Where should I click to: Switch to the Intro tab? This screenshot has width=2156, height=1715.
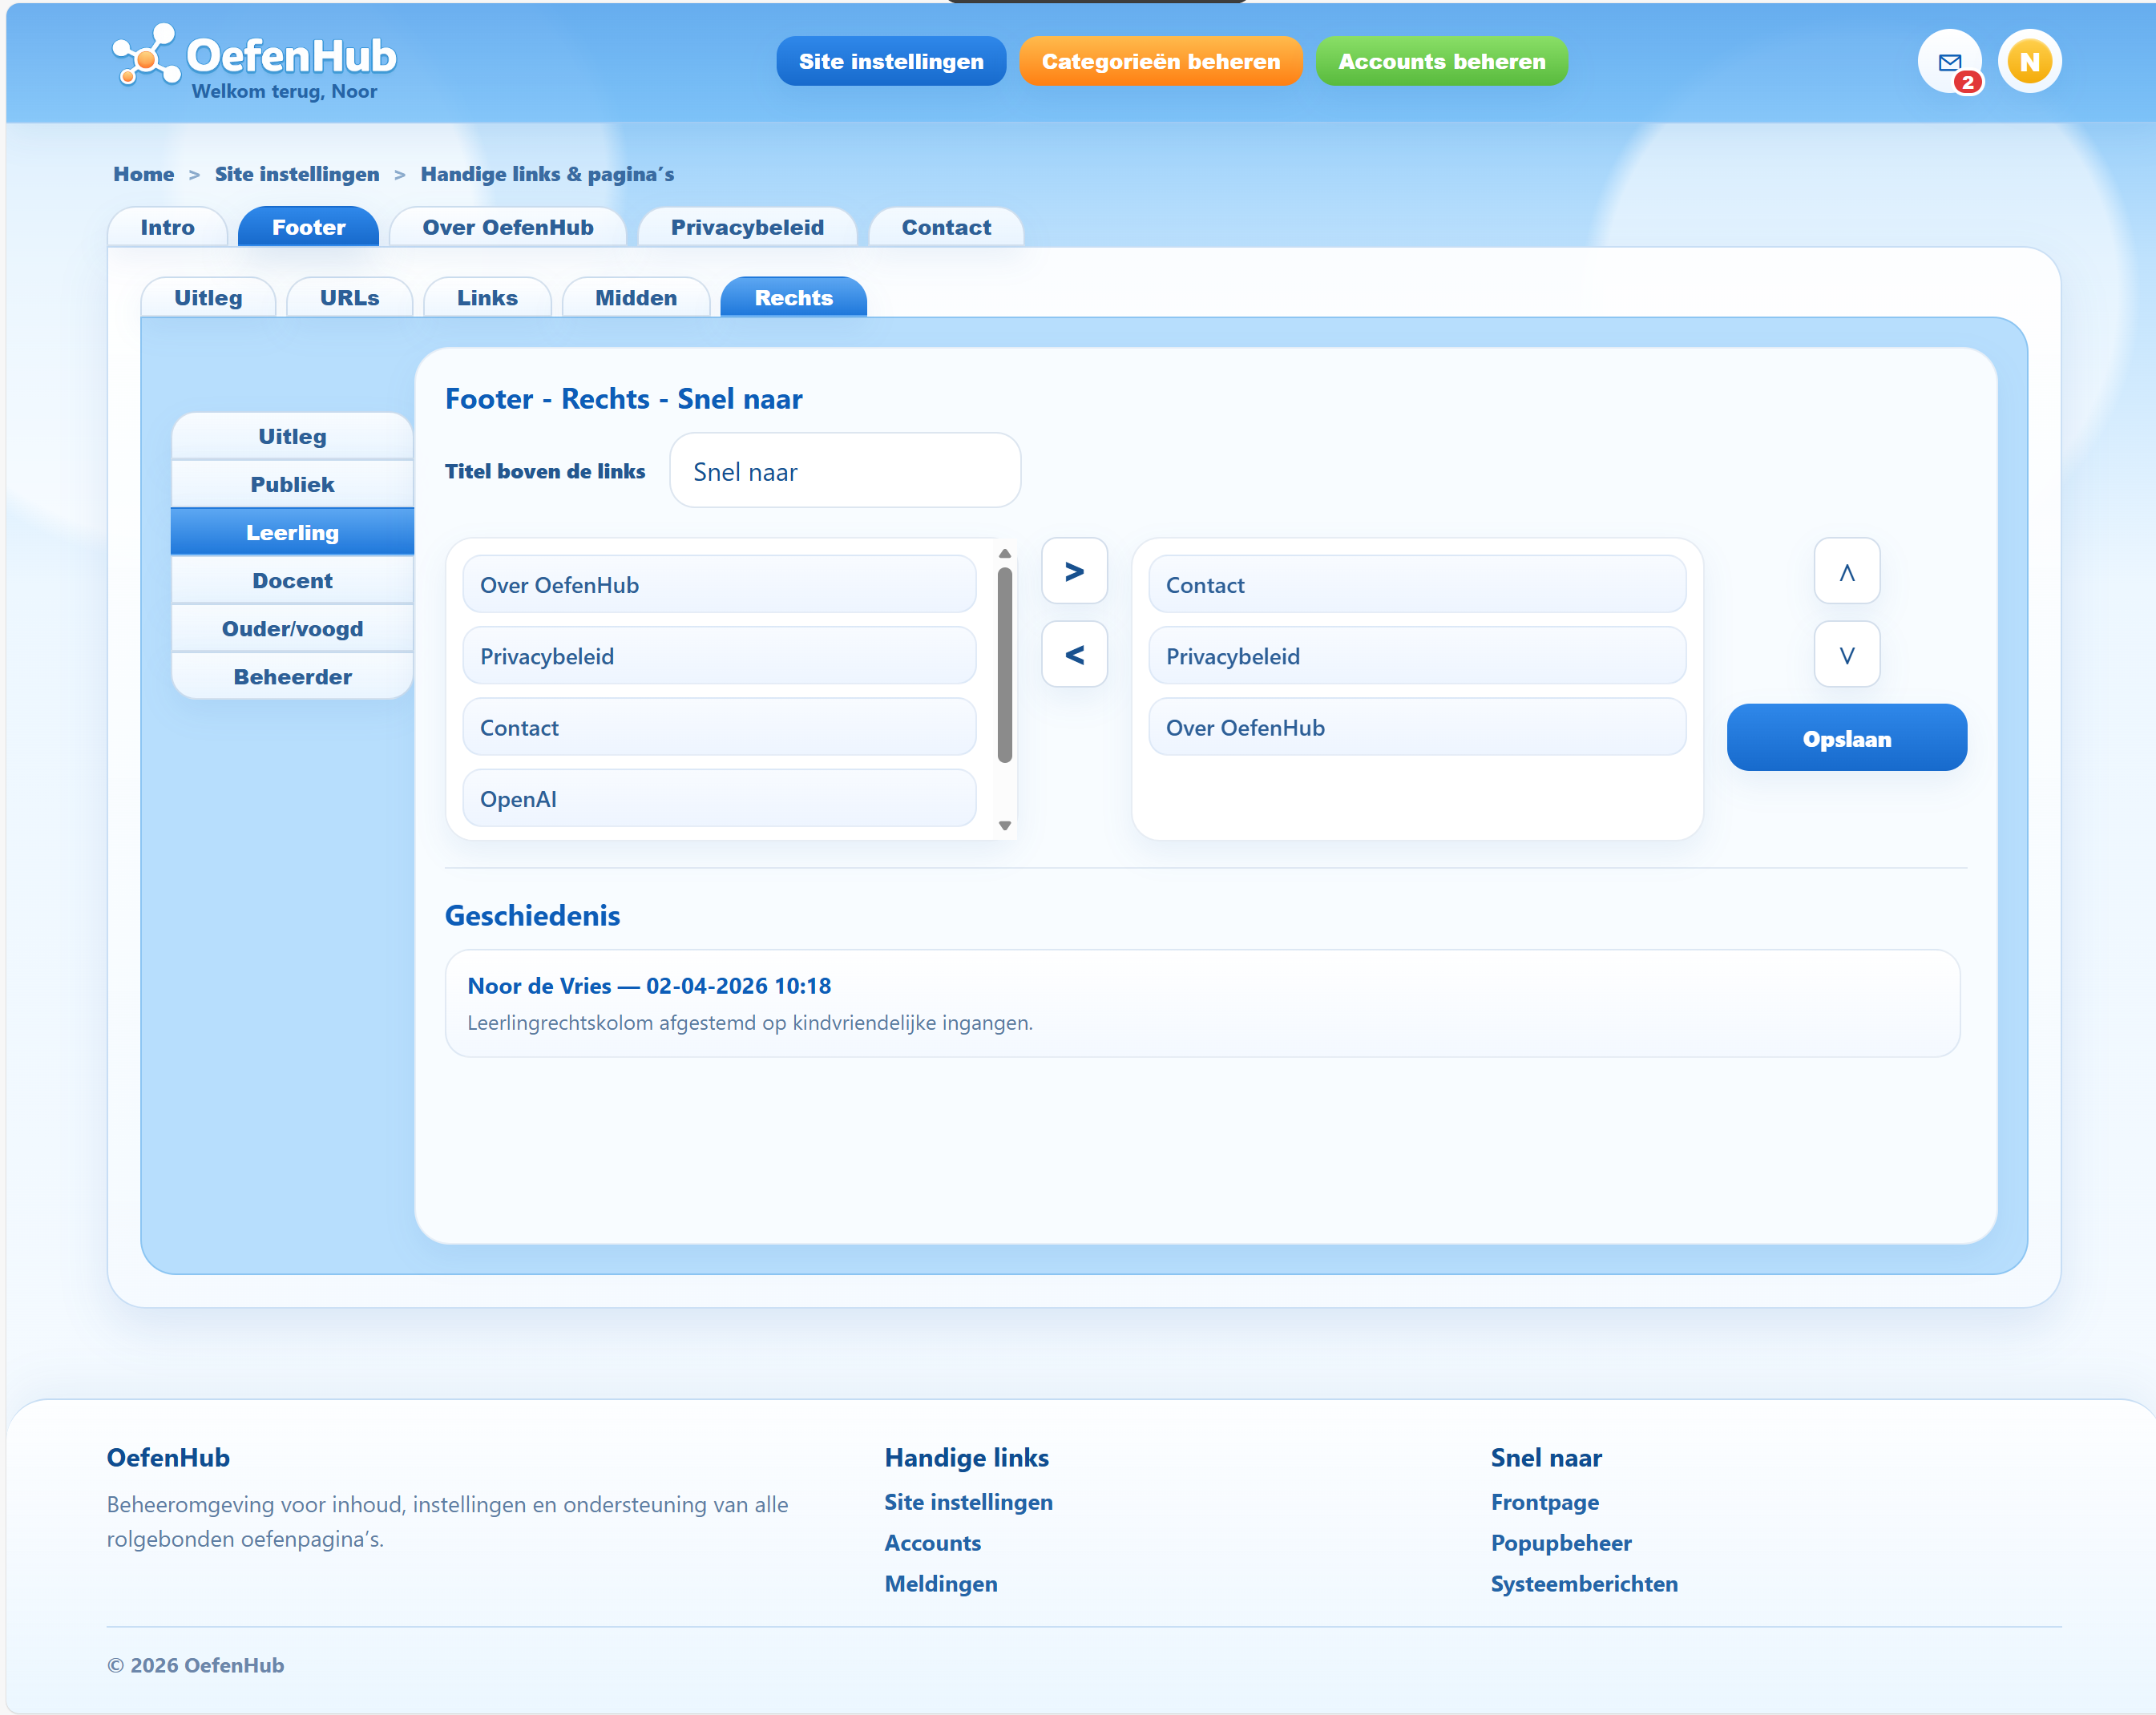click(167, 227)
